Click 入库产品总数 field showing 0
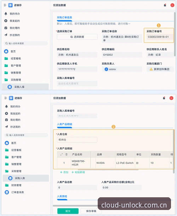177x216 pixels. [77, 187]
